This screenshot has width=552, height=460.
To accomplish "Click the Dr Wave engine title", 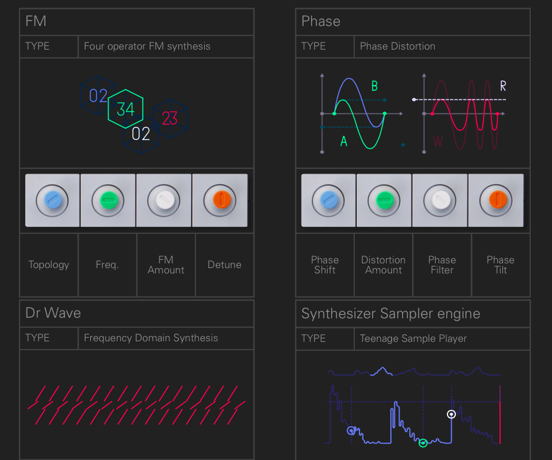I will pyautogui.click(x=53, y=313).
